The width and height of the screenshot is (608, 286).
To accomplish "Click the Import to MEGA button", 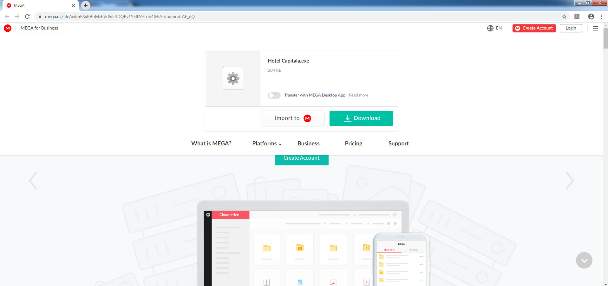I will 293,118.
